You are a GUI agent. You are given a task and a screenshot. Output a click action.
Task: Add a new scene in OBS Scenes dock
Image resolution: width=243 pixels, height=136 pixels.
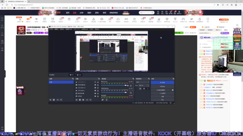pyautogui.click(x=50, y=100)
